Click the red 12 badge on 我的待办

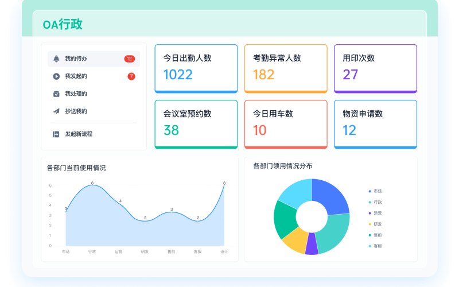(130, 59)
